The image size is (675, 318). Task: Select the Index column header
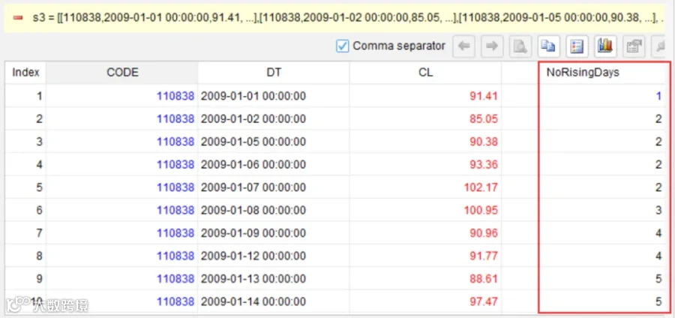tap(25, 72)
